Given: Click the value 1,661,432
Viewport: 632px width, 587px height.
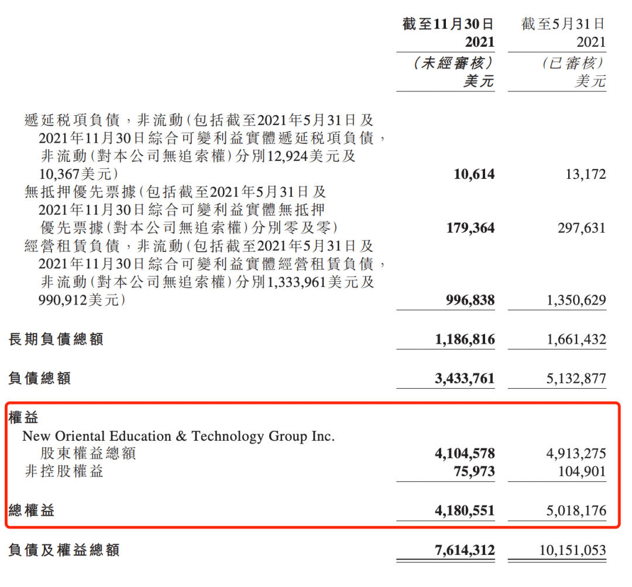Looking at the screenshot, I should 576,340.
